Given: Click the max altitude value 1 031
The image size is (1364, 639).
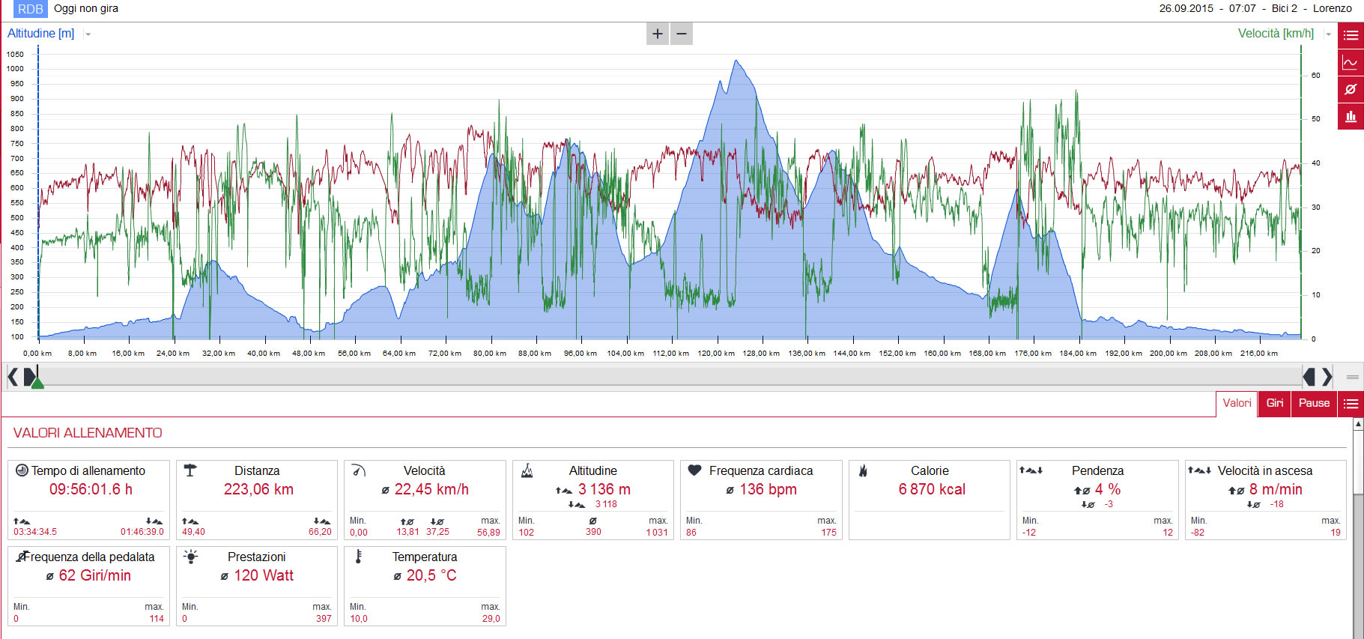Looking at the screenshot, I should click(x=657, y=533).
